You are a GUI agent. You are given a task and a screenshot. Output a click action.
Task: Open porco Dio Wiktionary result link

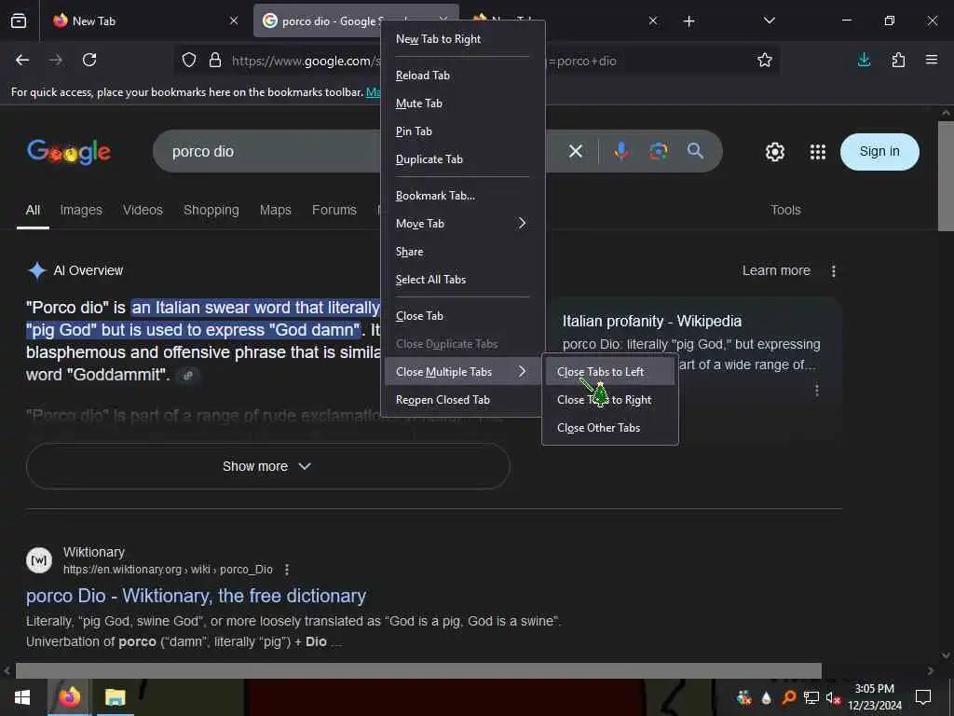coord(196,596)
